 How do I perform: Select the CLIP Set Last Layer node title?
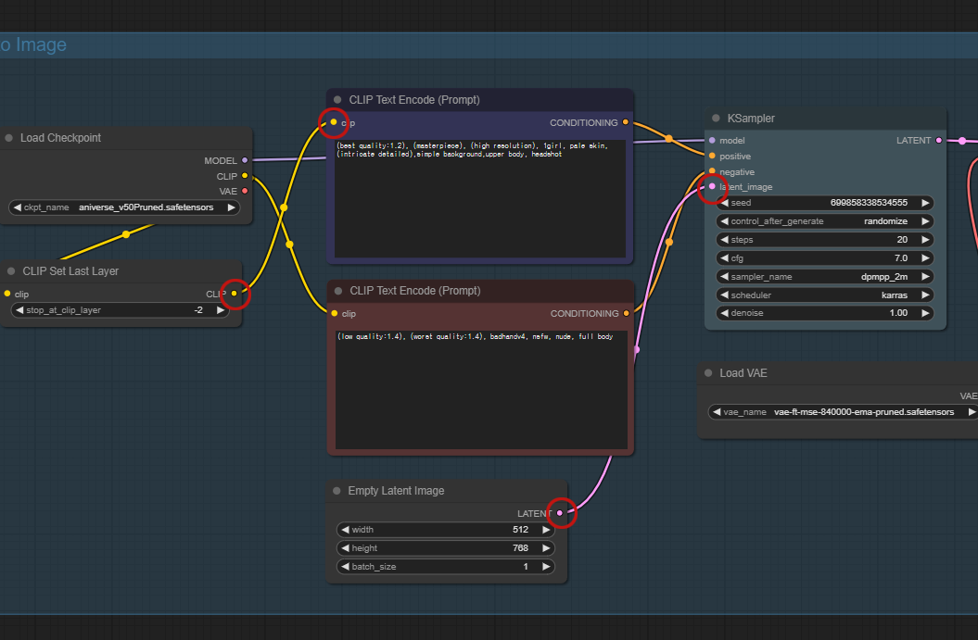(x=70, y=271)
